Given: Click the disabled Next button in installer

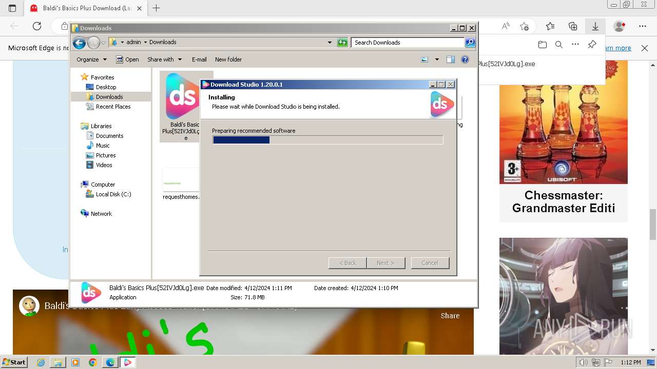Looking at the screenshot, I should point(385,263).
